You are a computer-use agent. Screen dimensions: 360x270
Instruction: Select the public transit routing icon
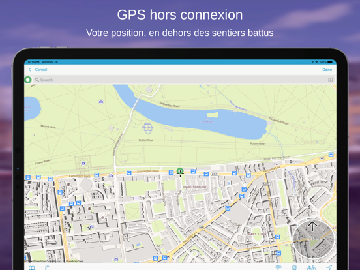click(295, 267)
